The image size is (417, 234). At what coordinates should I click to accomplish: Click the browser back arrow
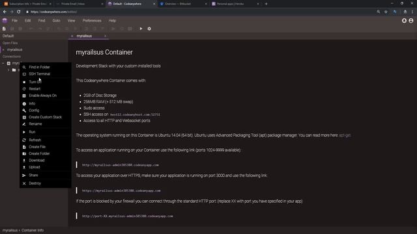pyautogui.click(x=5, y=12)
